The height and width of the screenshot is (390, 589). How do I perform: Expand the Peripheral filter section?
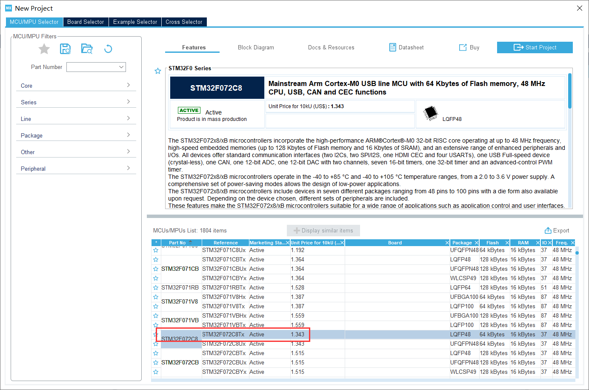[76, 169]
